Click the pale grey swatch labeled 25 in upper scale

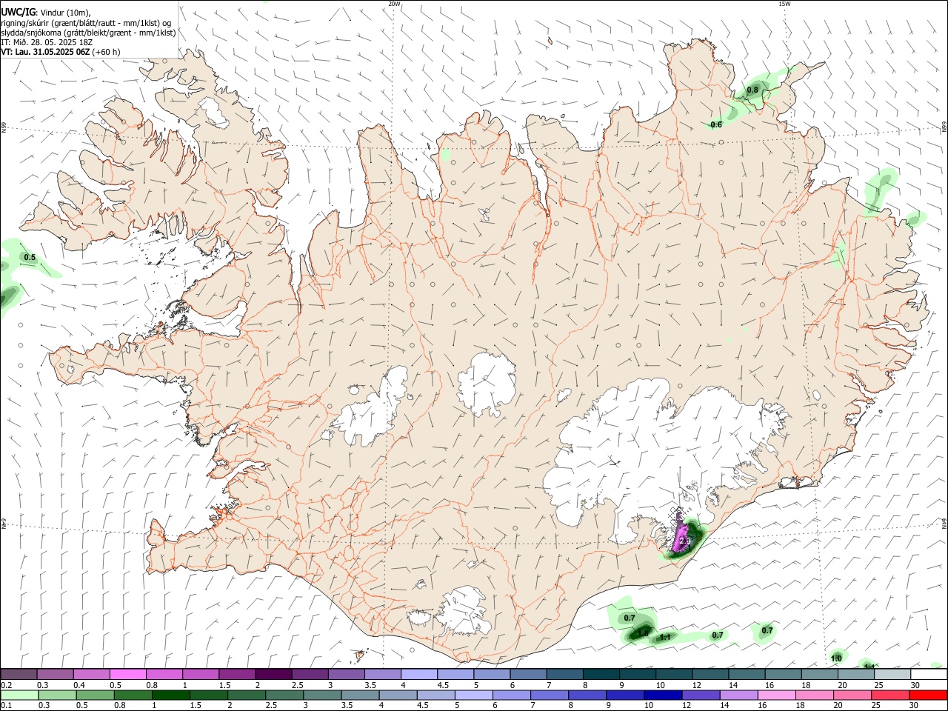coord(893,674)
